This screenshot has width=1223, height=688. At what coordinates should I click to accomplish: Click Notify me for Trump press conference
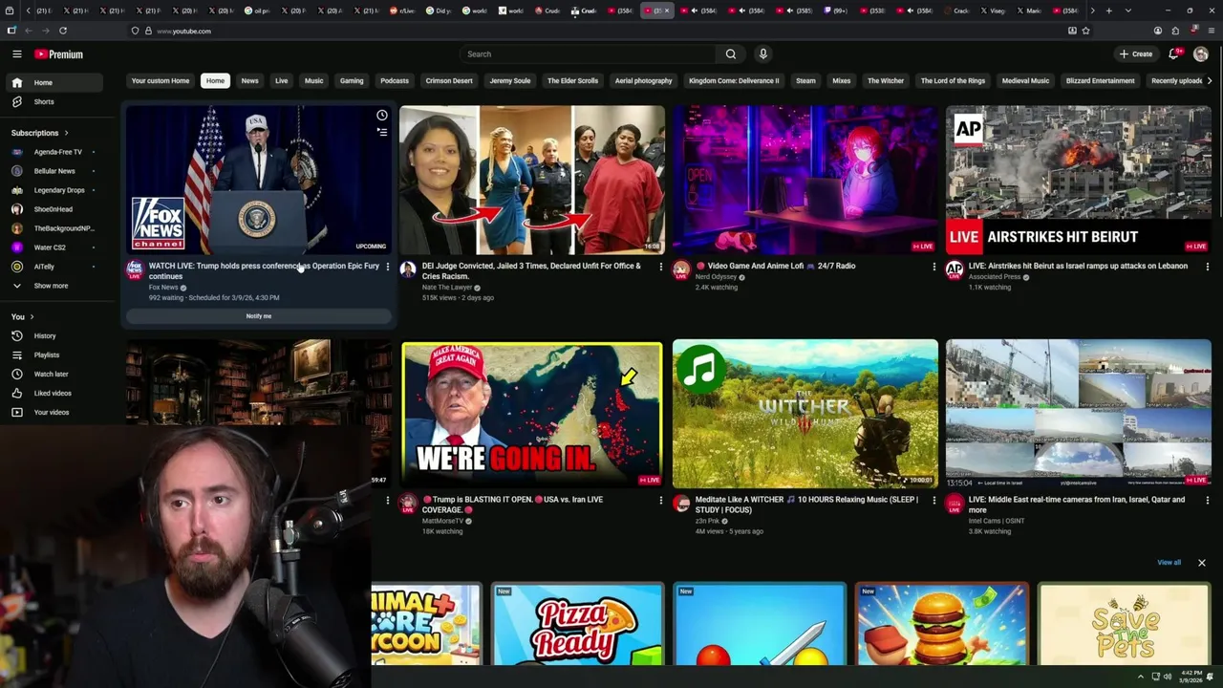259,316
